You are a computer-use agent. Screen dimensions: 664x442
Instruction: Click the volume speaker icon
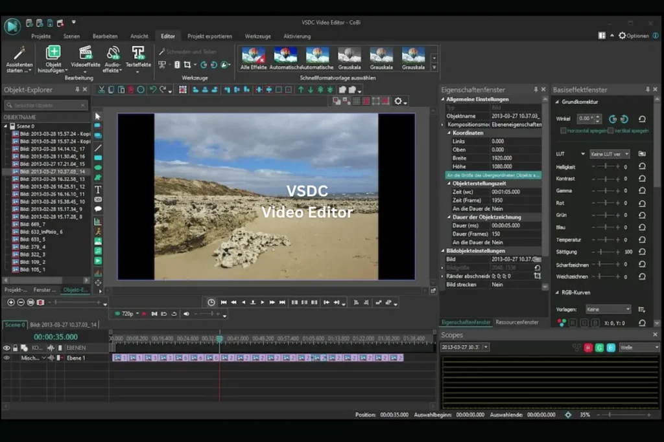[x=186, y=314]
